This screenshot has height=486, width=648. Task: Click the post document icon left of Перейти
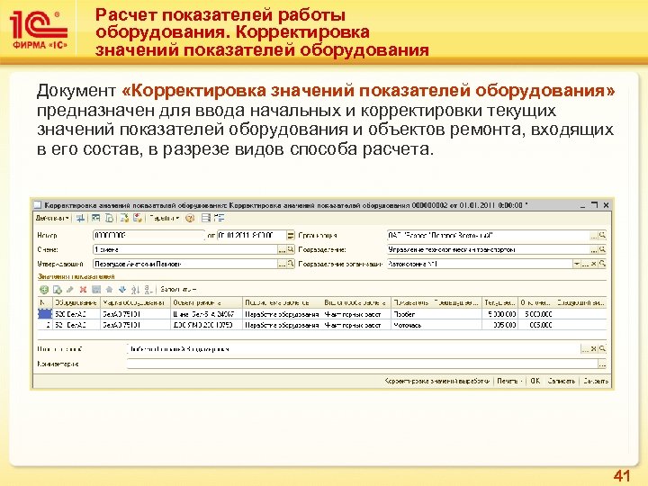pyautogui.click(x=138, y=218)
